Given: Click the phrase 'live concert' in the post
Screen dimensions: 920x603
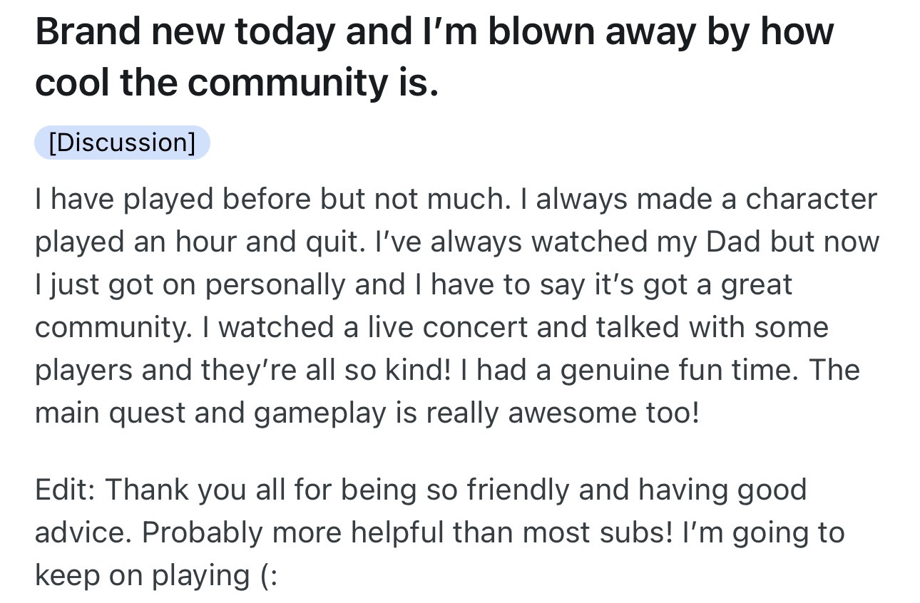Looking at the screenshot, I should point(449,327).
